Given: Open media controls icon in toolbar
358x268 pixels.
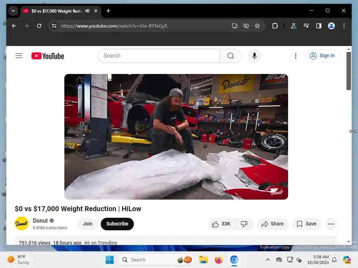Looking at the screenshot, I should [x=306, y=26].
